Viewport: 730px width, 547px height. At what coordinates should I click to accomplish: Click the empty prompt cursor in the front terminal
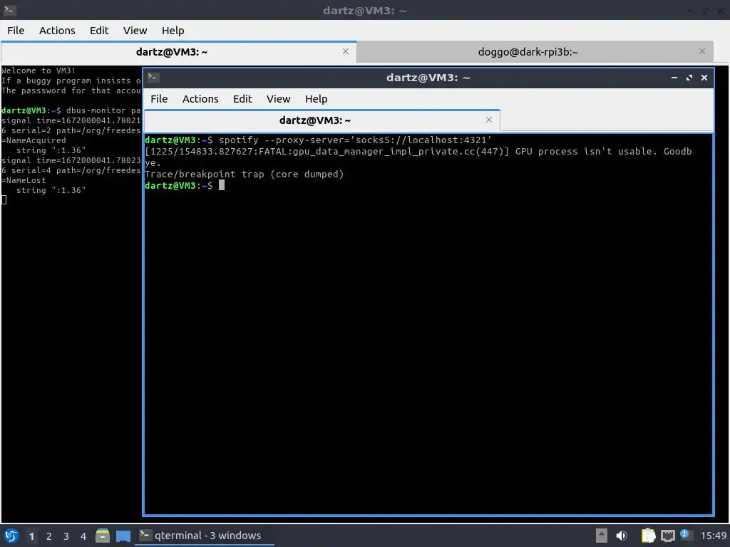pyautogui.click(x=222, y=186)
